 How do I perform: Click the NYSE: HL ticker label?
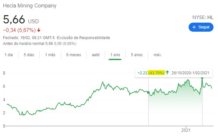click(203, 17)
